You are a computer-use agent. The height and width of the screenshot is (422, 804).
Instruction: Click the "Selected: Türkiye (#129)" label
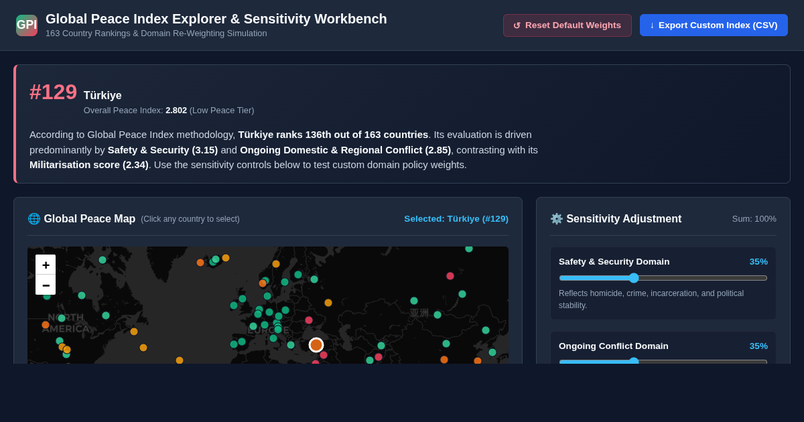coord(456,218)
